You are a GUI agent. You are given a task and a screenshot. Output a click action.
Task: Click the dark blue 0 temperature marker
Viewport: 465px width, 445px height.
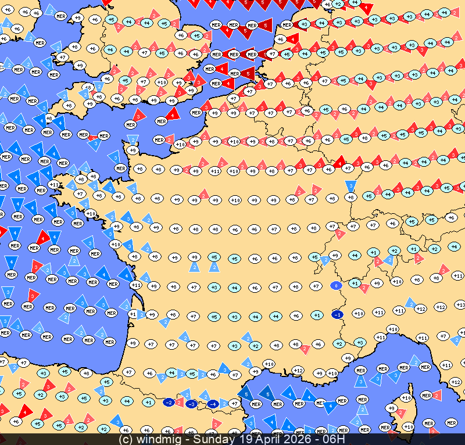[x=335, y=285]
